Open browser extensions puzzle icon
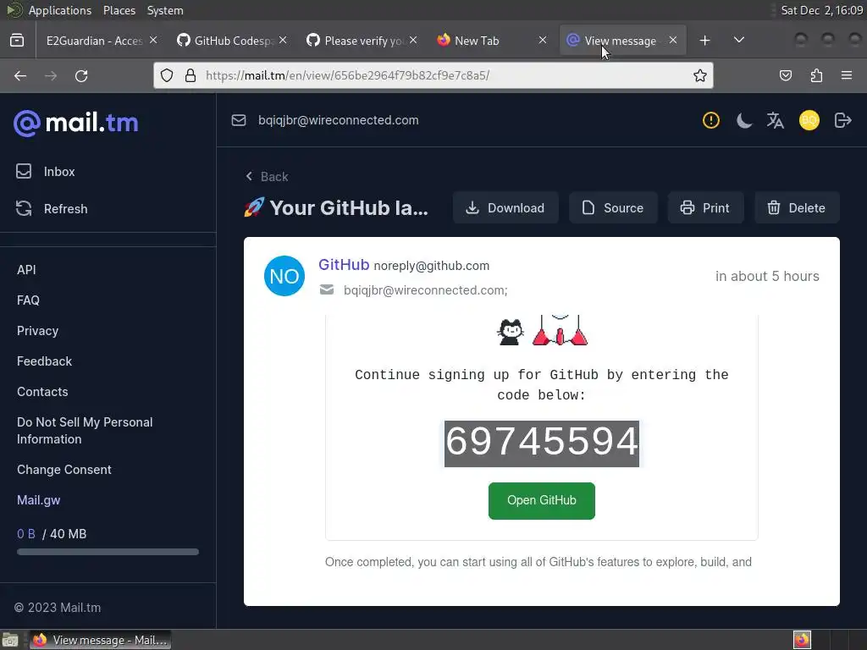Viewport: 867px width, 650px height. click(816, 75)
